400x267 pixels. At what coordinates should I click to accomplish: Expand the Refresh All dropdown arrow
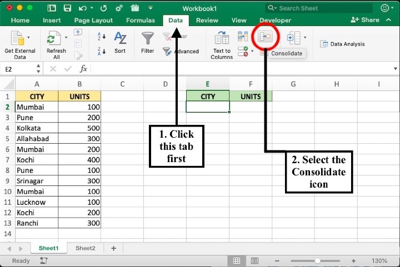[66, 37]
